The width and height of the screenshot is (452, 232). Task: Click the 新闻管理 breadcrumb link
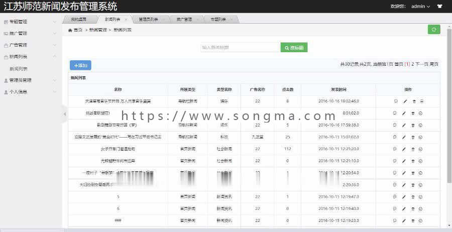(x=98, y=30)
